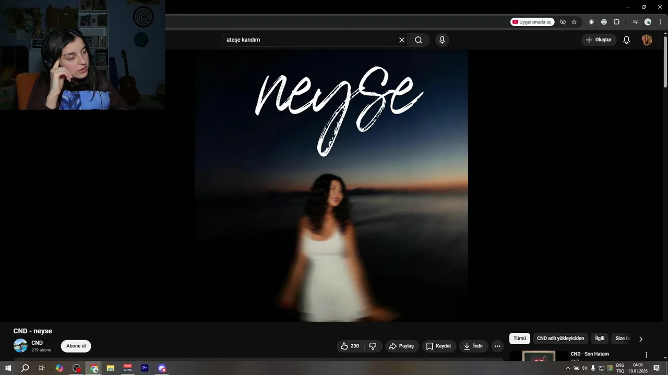The image size is (668, 375).
Task: Open Windows taskbar search
Action: 25,368
